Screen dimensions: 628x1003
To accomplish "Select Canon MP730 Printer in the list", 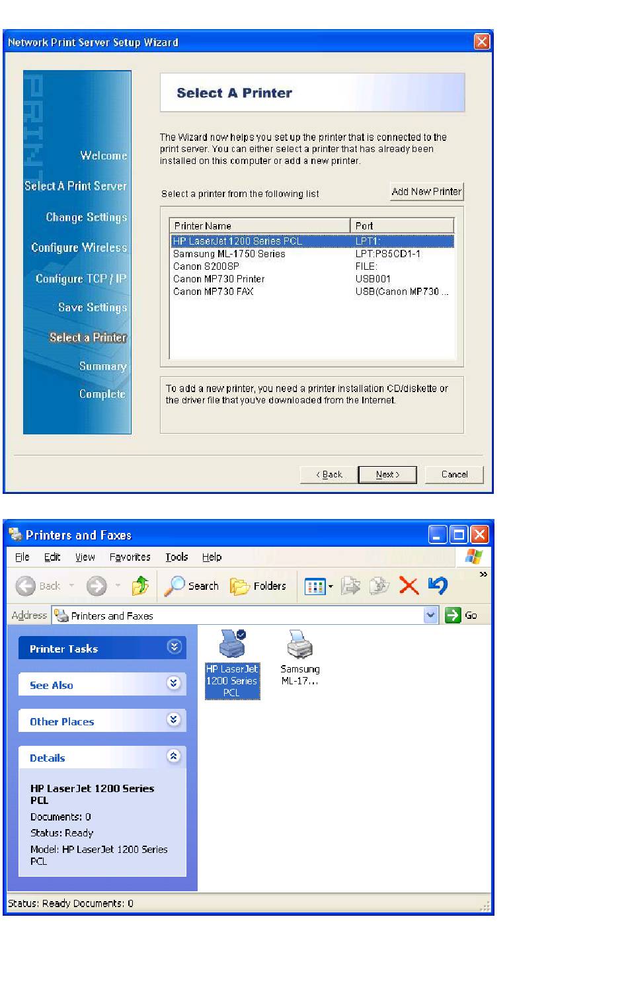I will click(312, 279).
